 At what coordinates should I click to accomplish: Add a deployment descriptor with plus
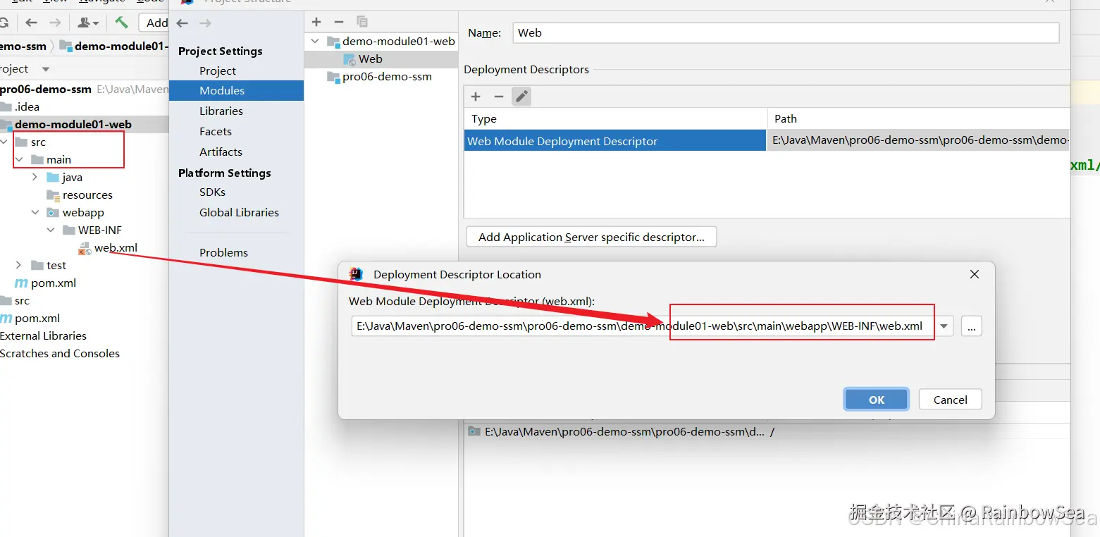click(x=476, y=97)
